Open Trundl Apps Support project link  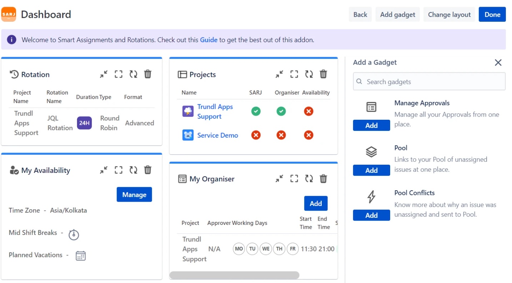pyautogui.click(x=215, y=112)
